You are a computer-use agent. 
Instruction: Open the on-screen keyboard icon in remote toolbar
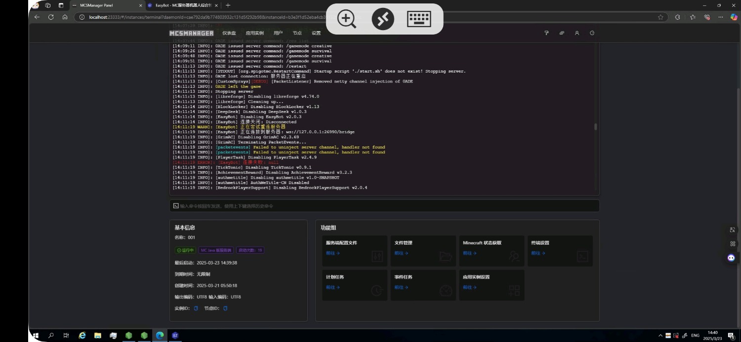pos(419,19)
